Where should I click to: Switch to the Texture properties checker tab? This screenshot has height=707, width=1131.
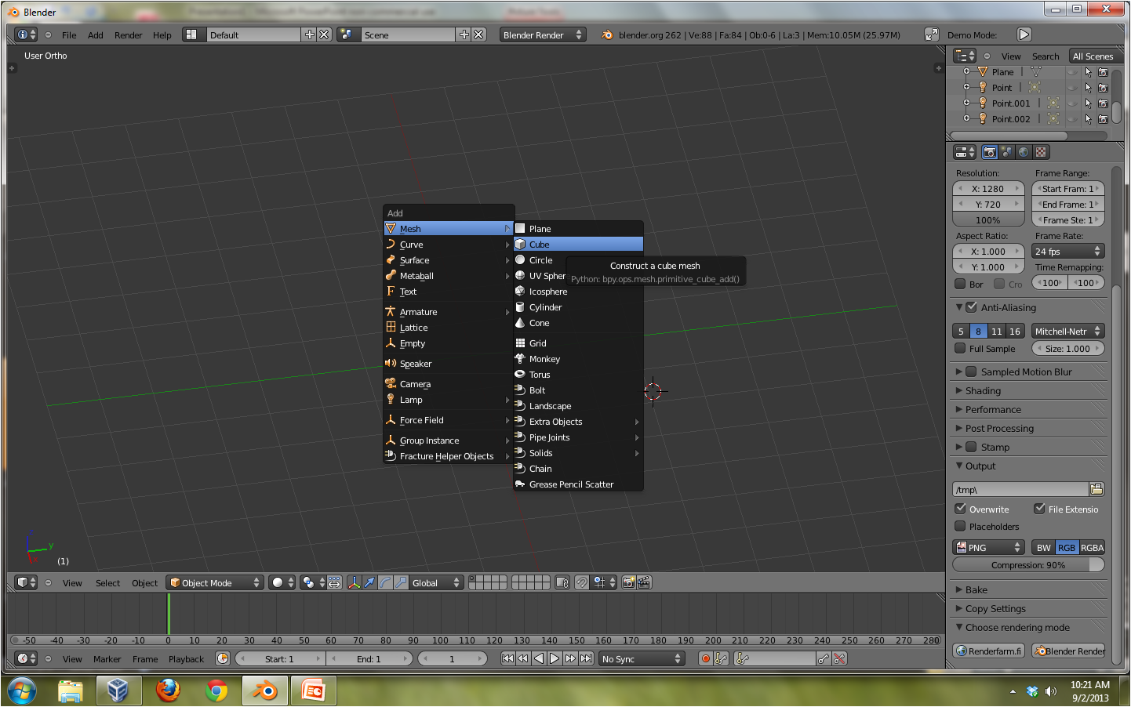click(1041, 152)
